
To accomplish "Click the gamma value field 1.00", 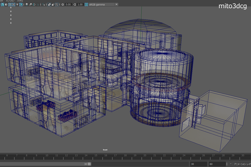I will pyautogui.click(x=80, y=4).
